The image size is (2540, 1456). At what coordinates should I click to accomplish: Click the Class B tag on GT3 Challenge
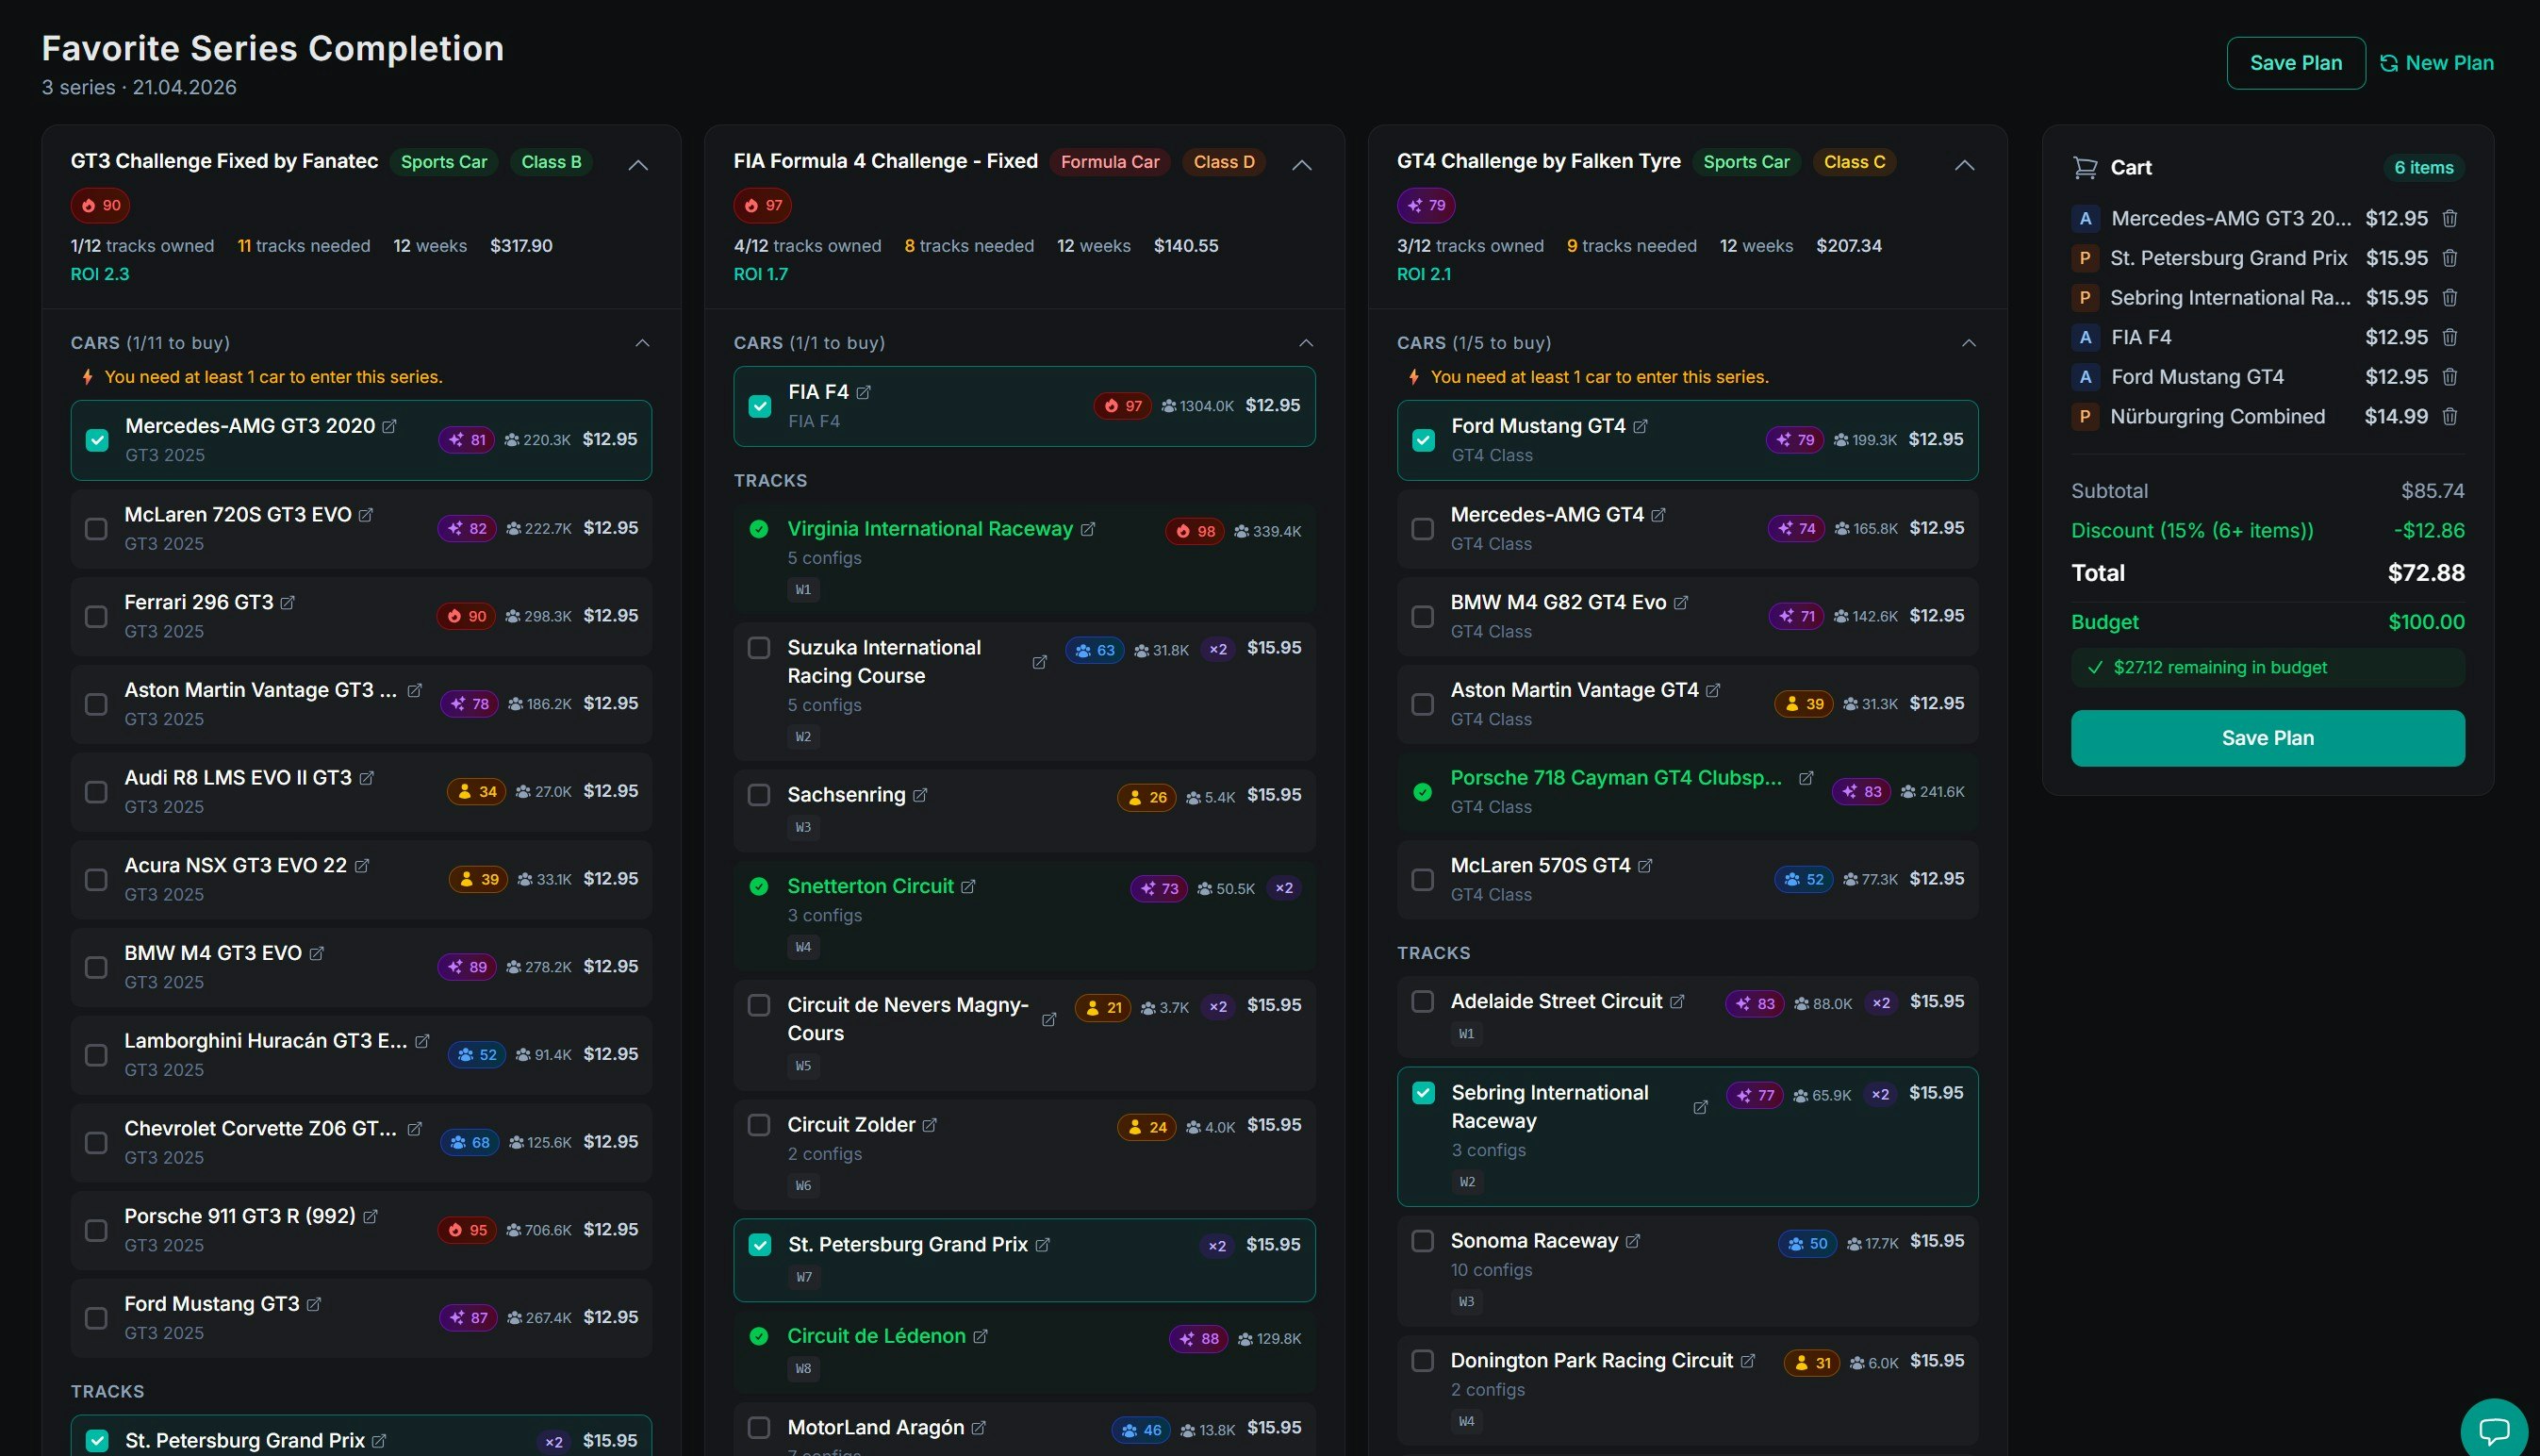(551, 162)
